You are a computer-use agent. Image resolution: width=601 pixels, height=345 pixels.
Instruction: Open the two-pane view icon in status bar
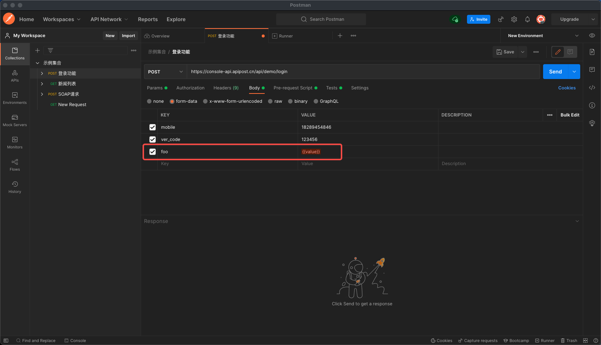(x=585, y=341)
